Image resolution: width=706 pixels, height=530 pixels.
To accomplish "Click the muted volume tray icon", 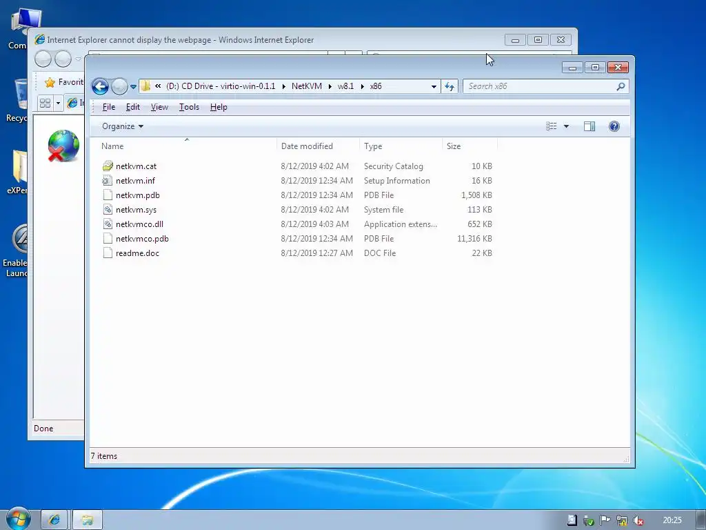I will pos(638,520).
